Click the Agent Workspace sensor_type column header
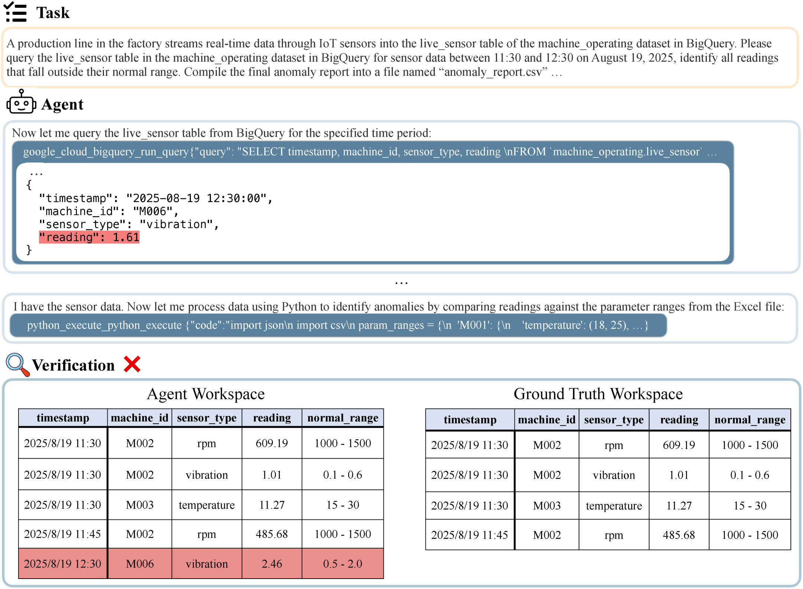Image resolution: width=803 pixels, height=589 pixels. click(206, 418)
